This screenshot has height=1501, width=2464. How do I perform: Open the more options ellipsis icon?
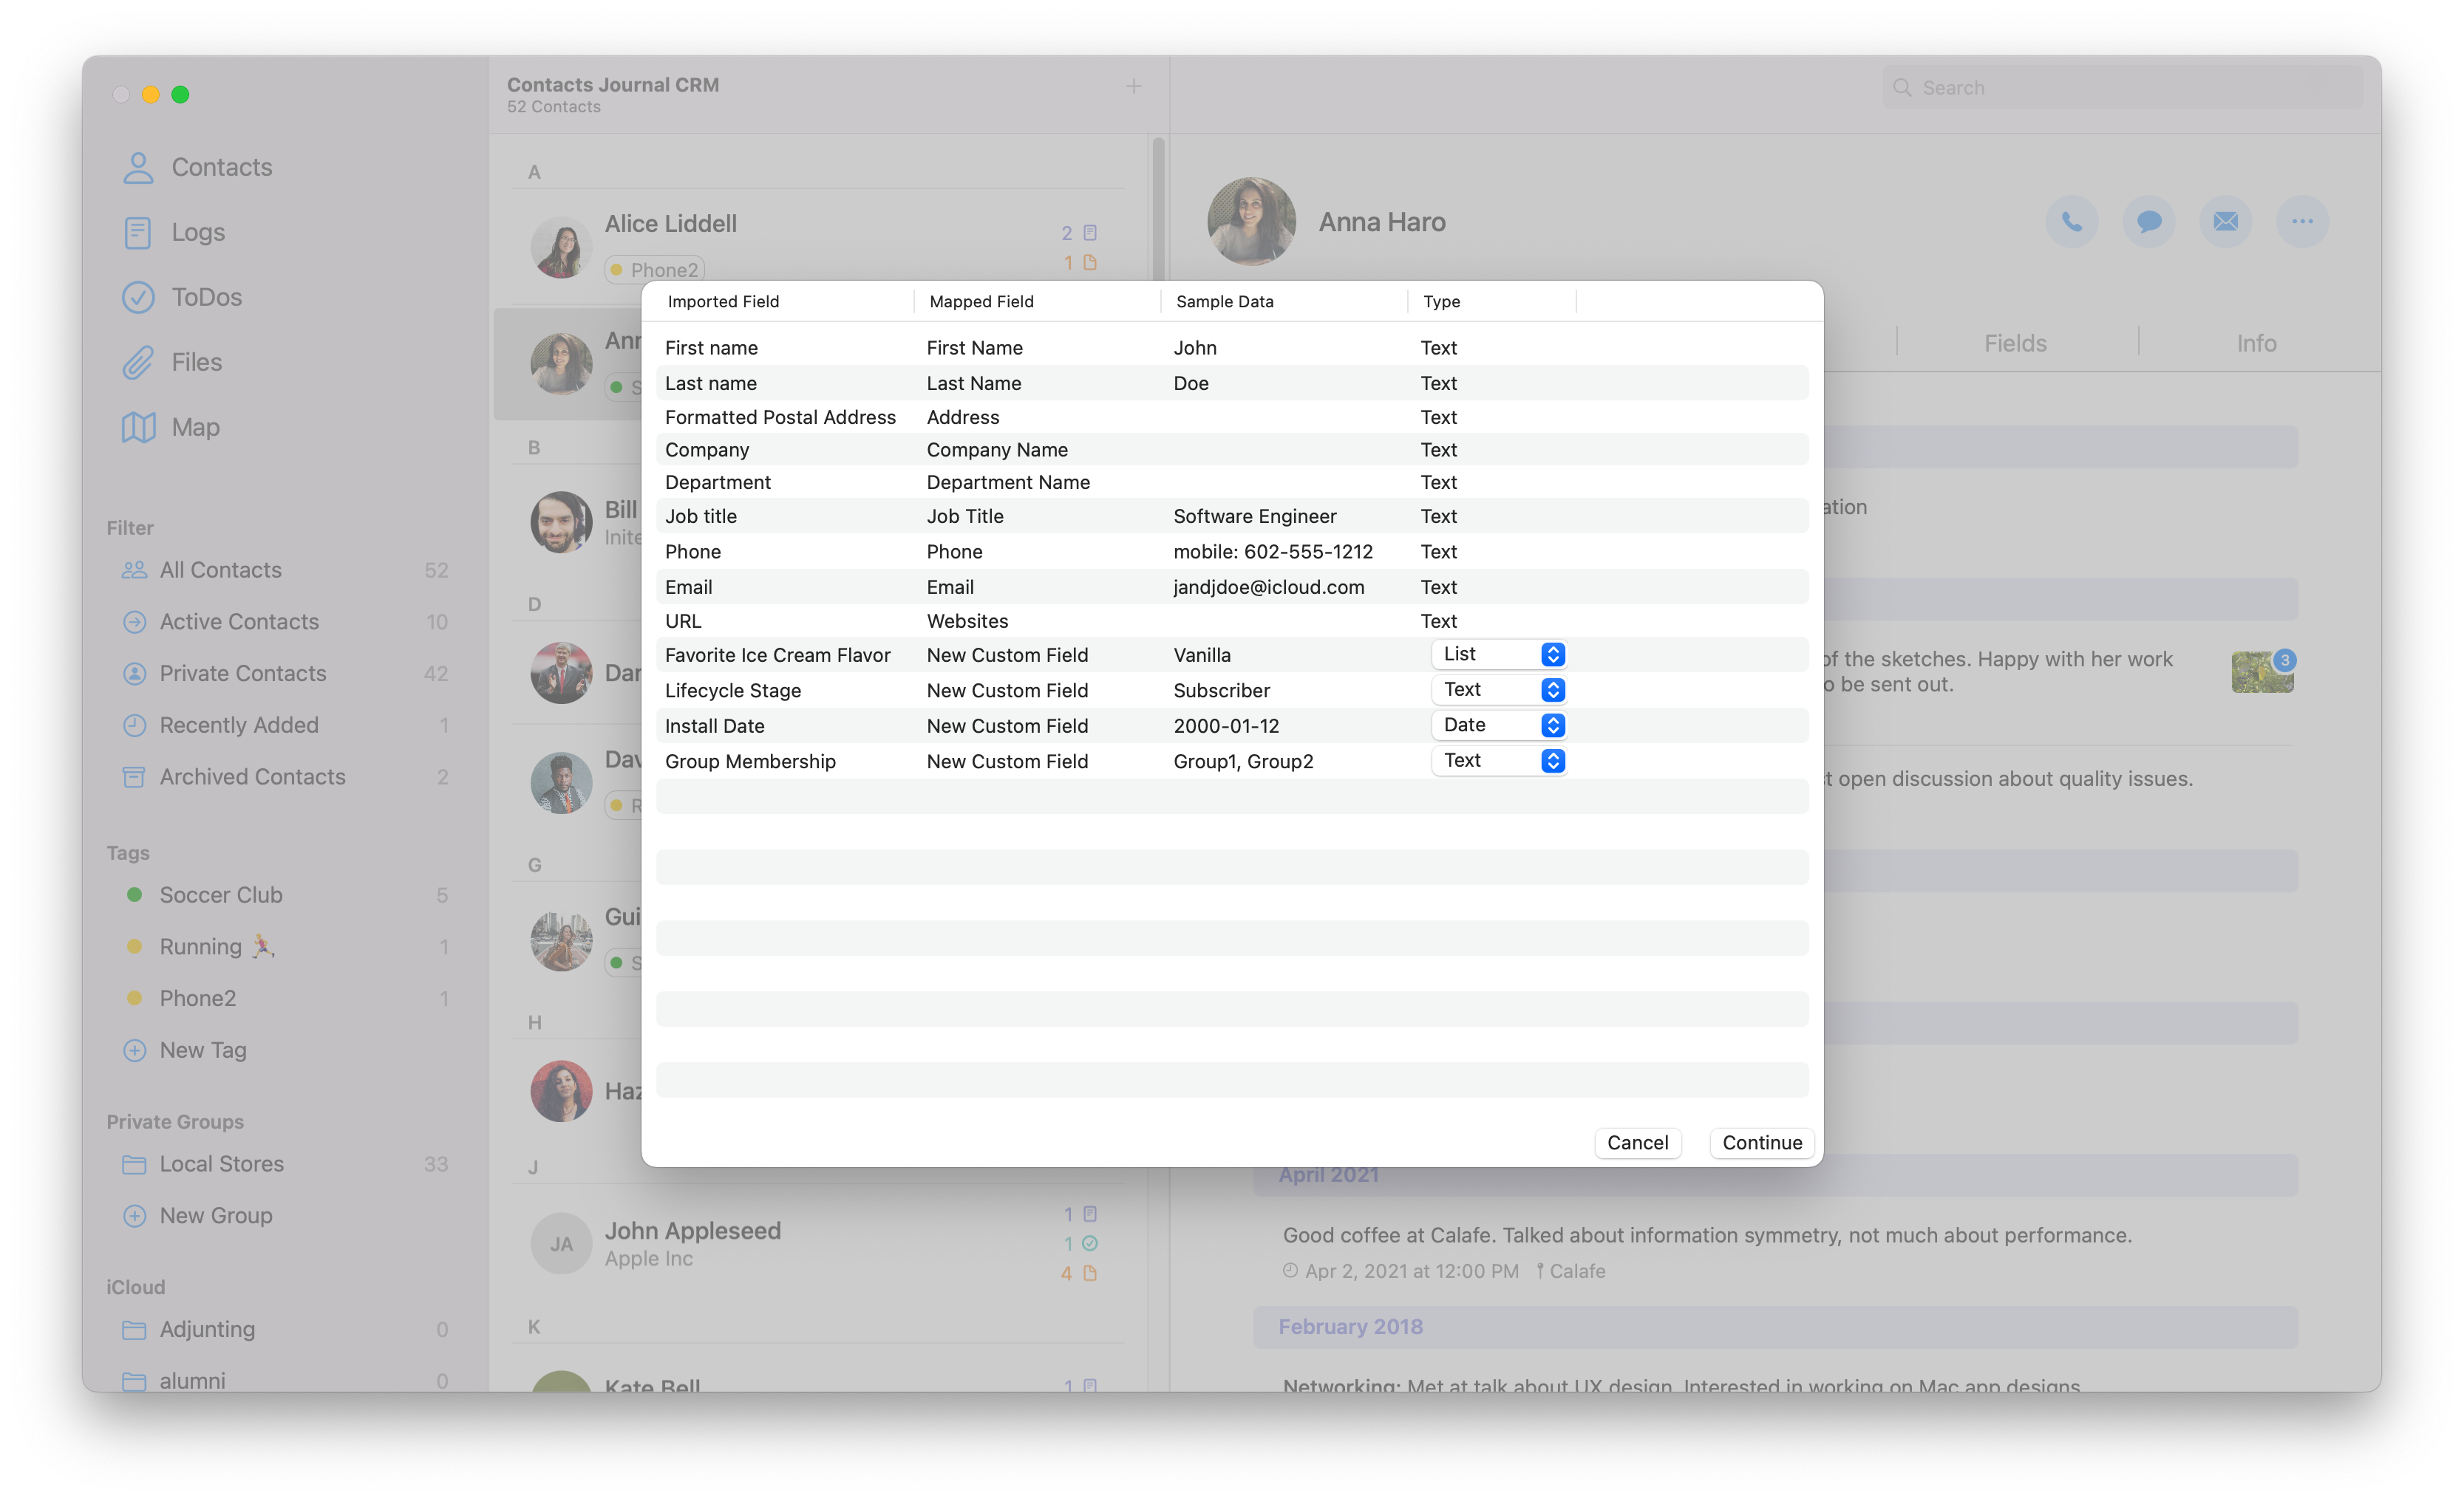2302,222
